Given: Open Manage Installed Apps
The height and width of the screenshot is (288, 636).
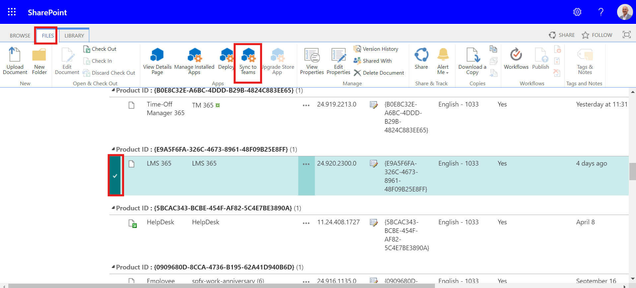Looking at the screenshot, I should 194,61.
